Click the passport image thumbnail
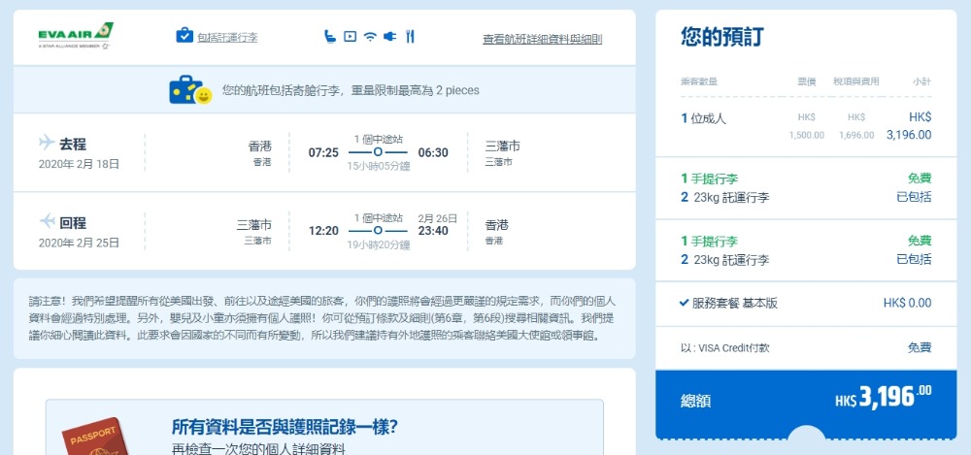971x455 pixels. tap(95, 437)
